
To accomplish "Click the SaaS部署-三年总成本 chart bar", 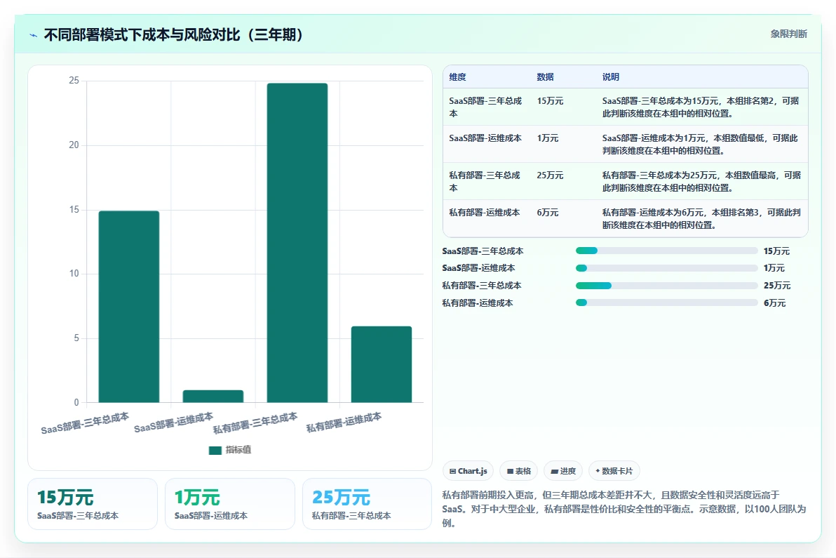I will [x=129, y=307].
